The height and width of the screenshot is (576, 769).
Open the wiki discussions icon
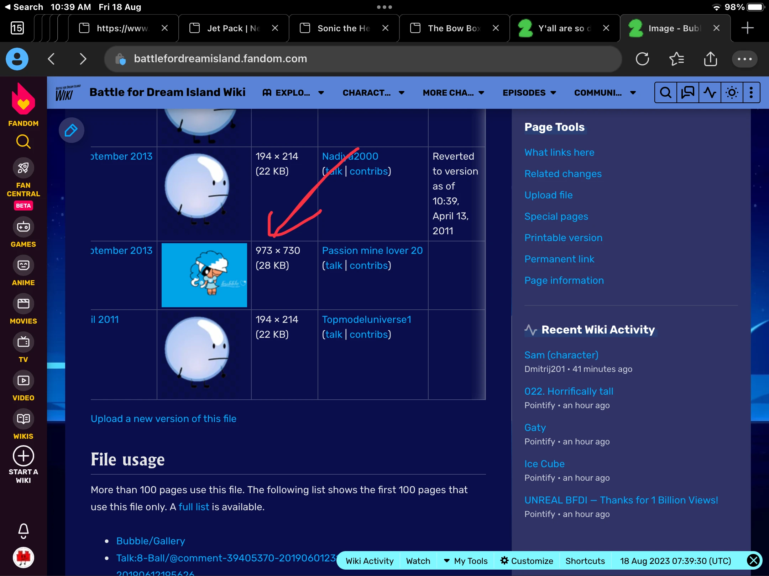click(687, 93)
